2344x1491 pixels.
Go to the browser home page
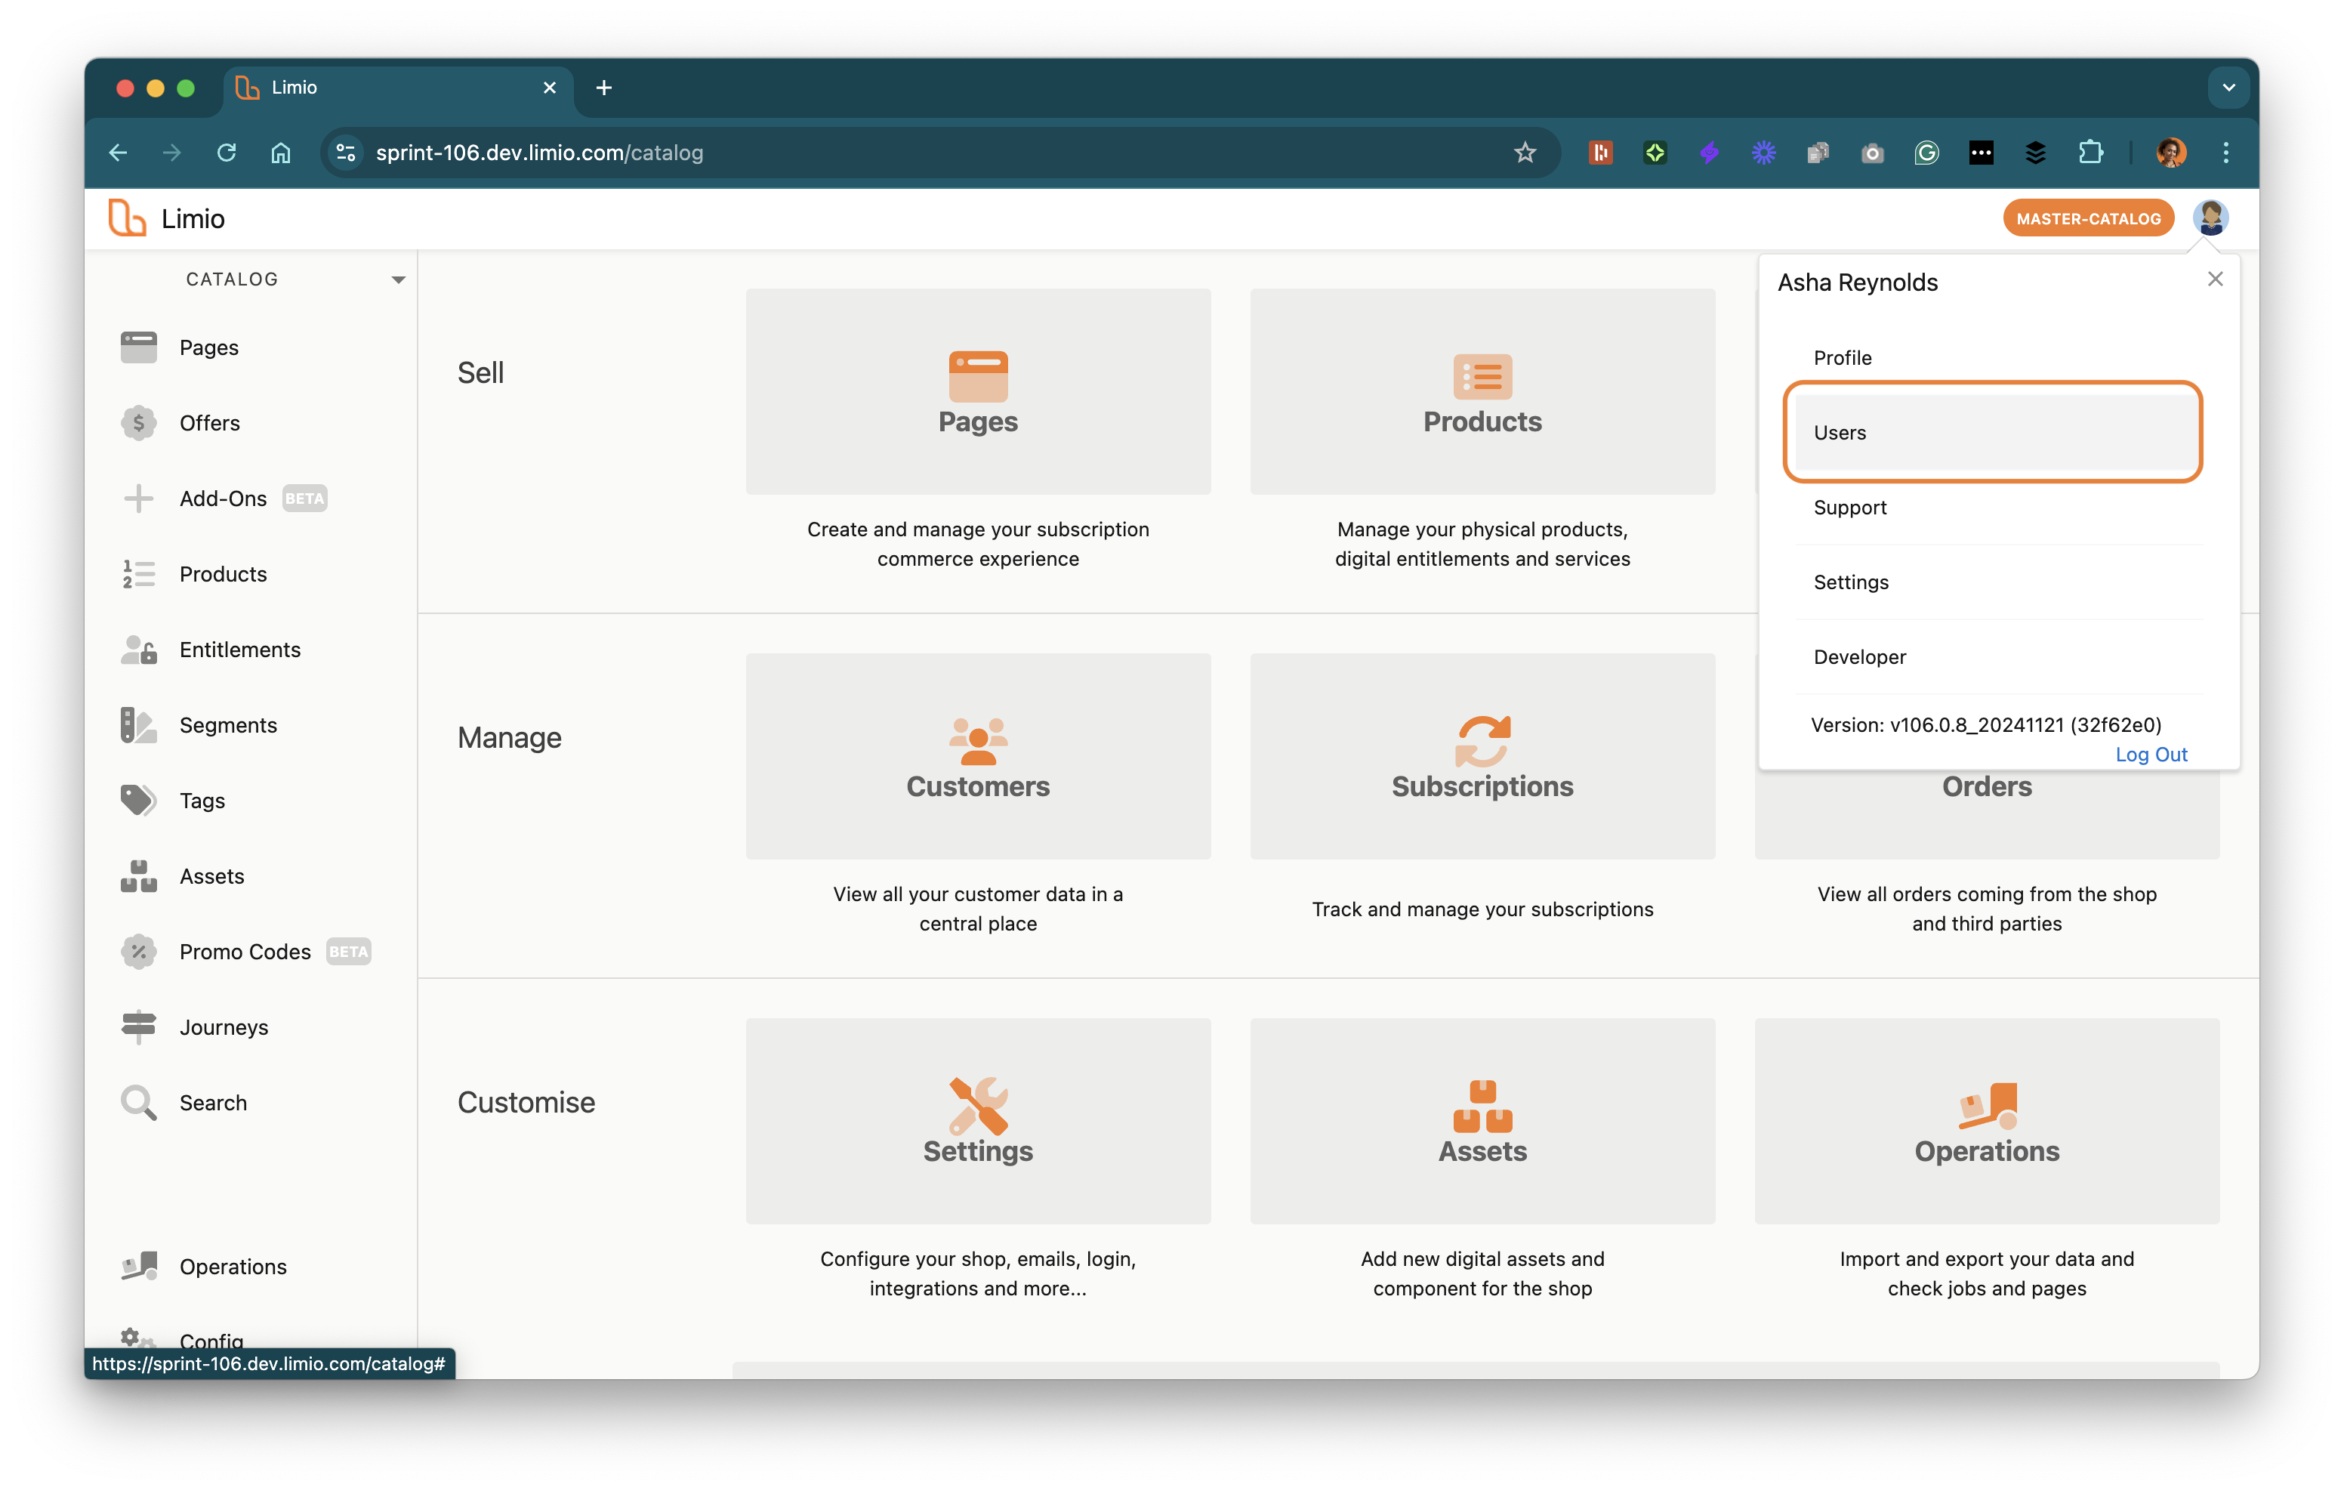(x=280, y=153)
